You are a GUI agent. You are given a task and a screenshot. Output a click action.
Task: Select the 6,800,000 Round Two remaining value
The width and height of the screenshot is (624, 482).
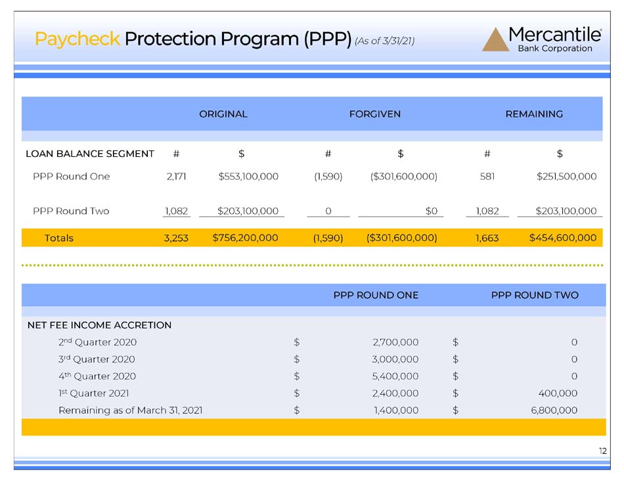(x=554, y=410)
